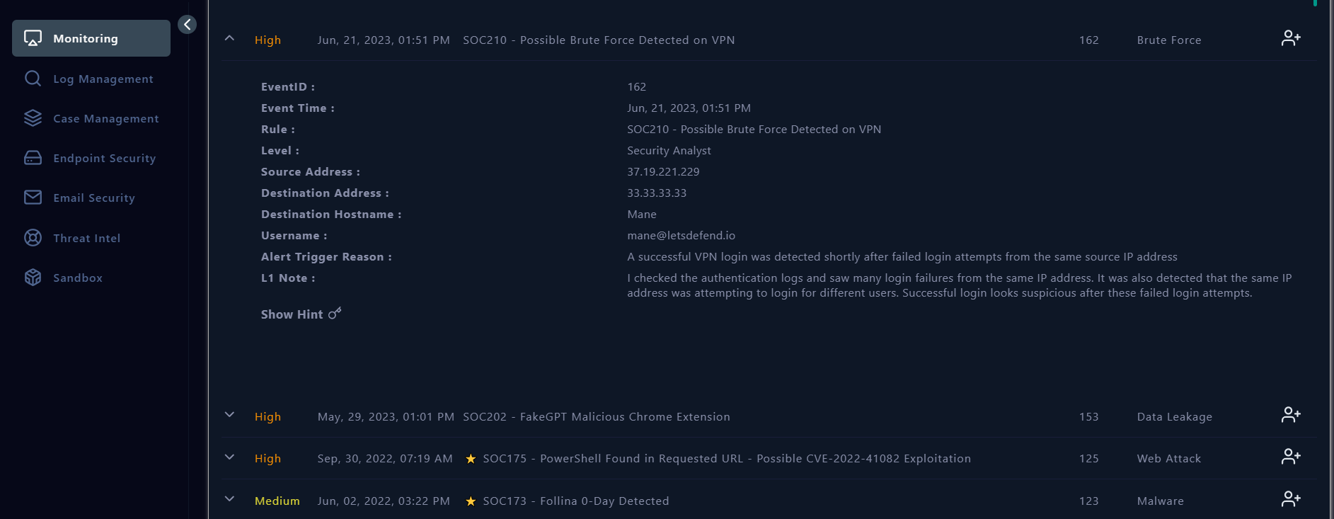1334x519 pixels.
Task: Expand the SOC175 PowerShell alert row
Action: [x=229, y=457]
